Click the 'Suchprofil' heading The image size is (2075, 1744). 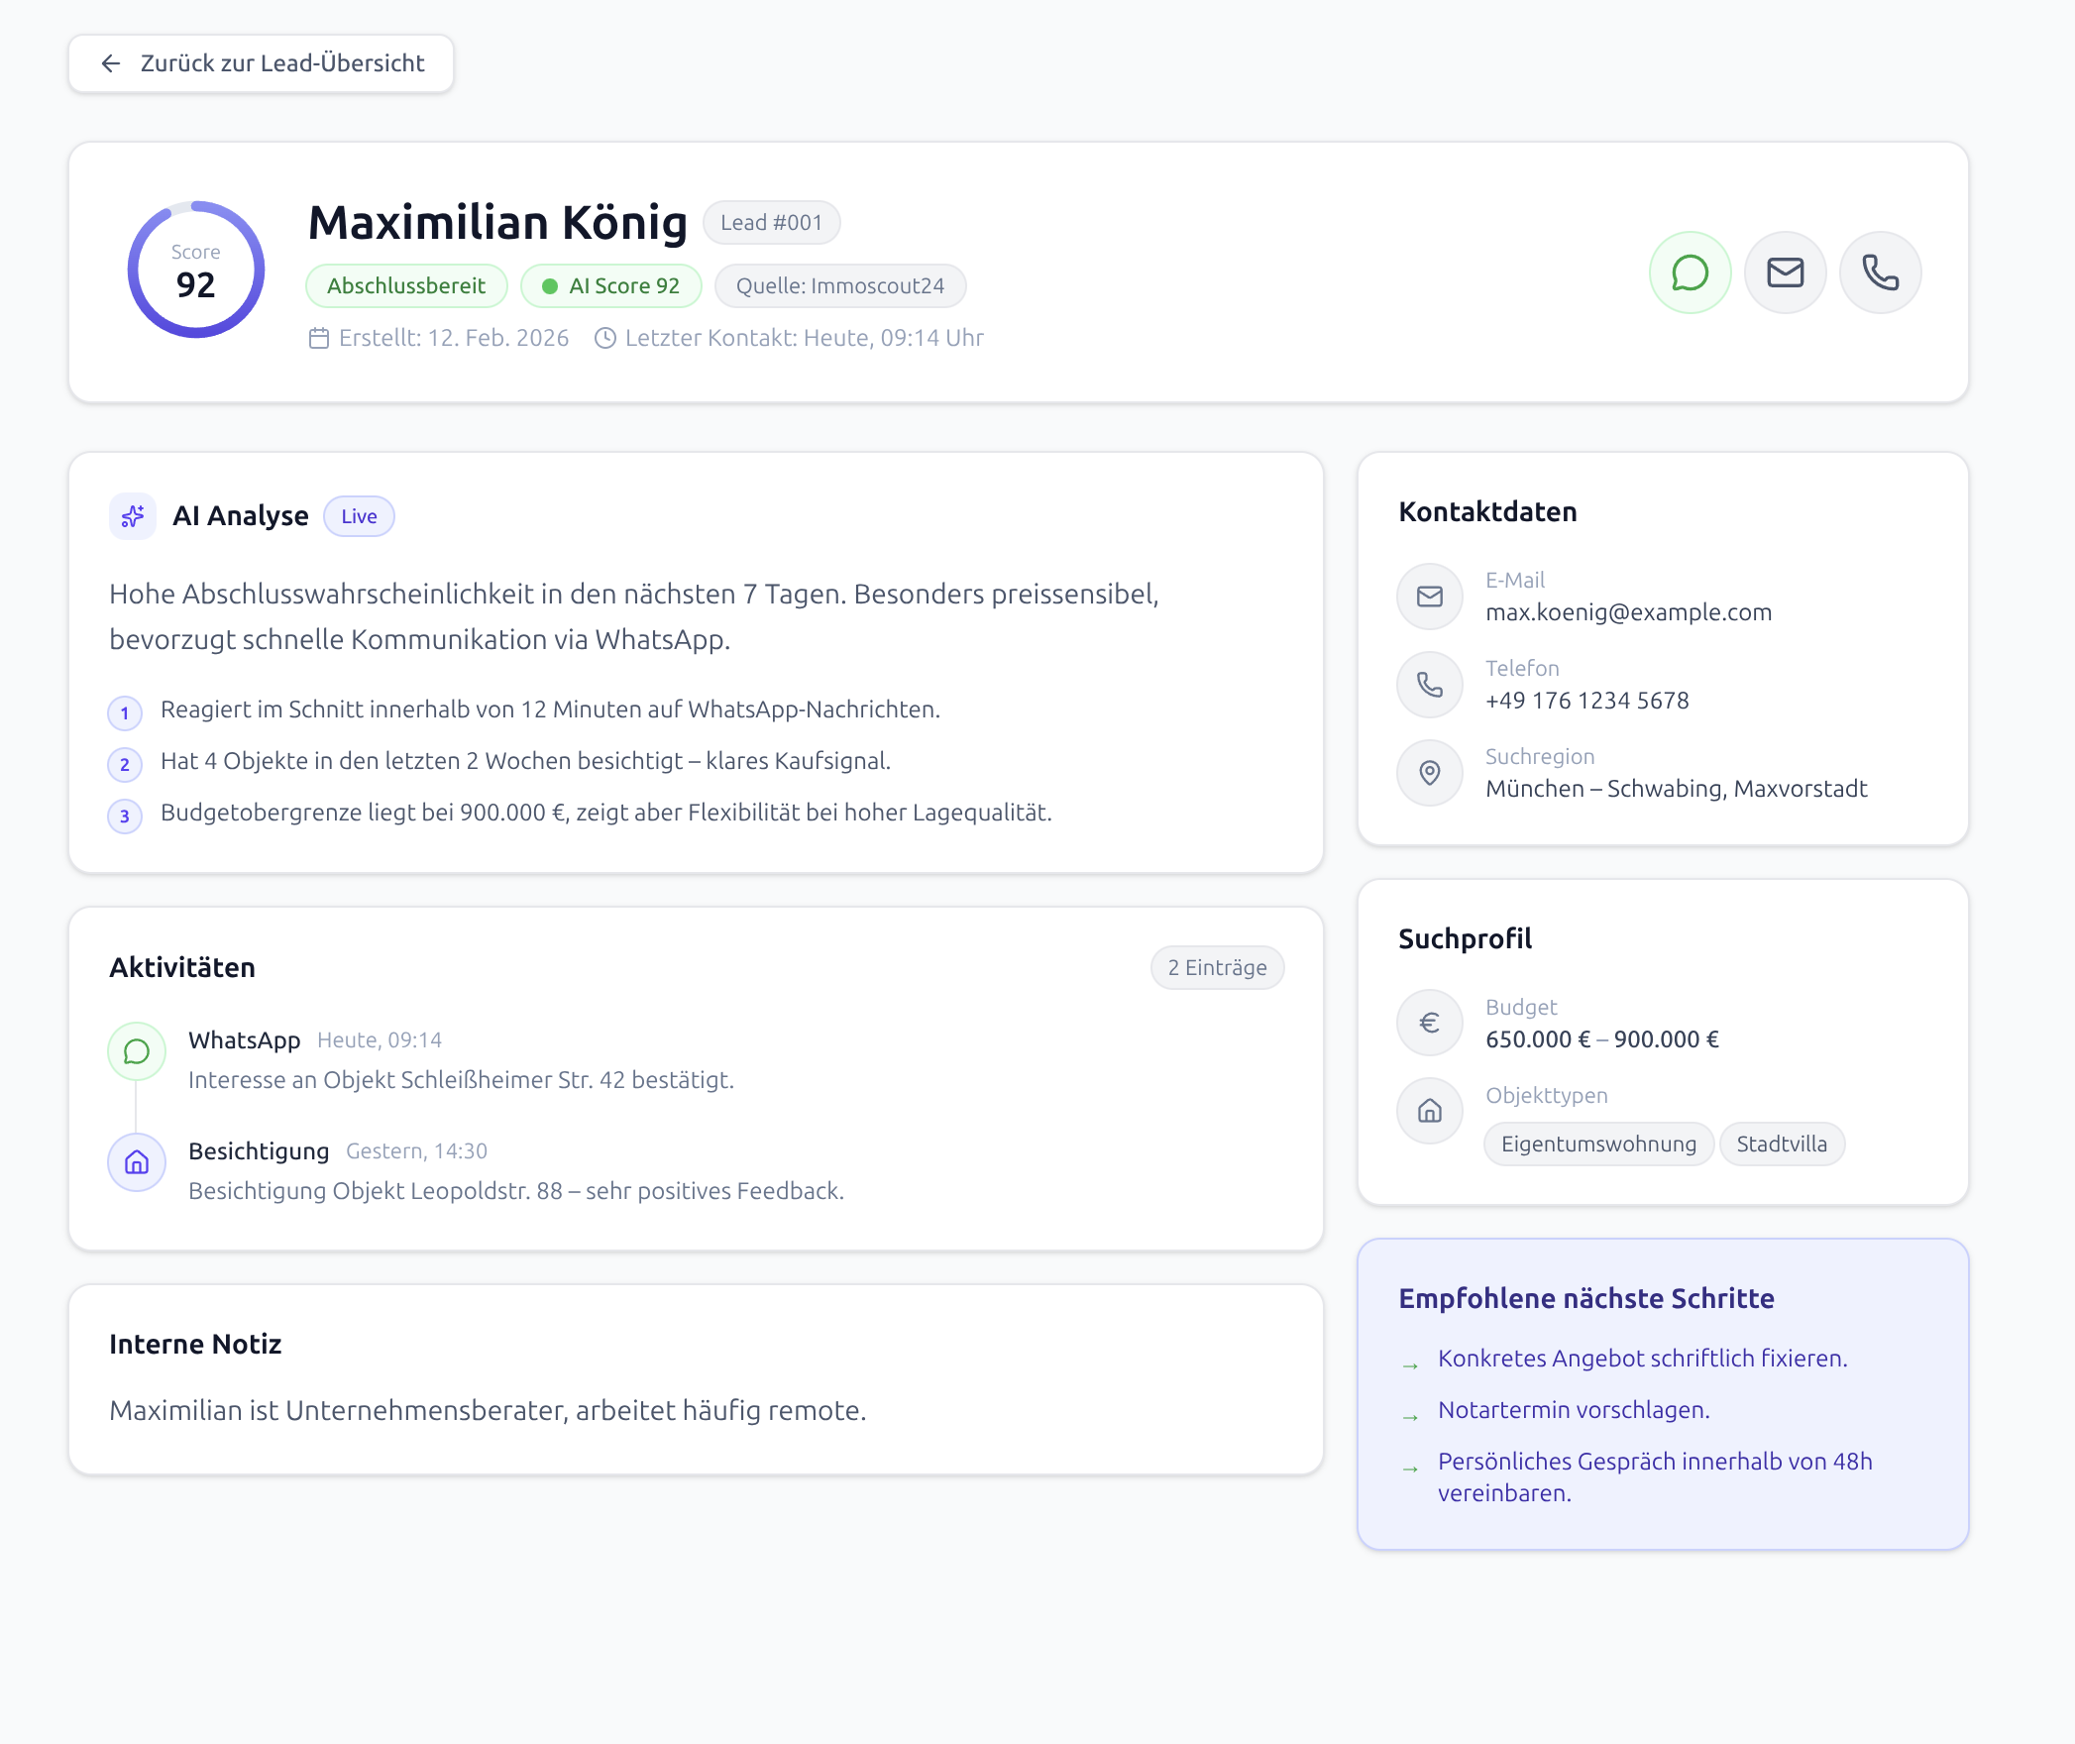1465,939
